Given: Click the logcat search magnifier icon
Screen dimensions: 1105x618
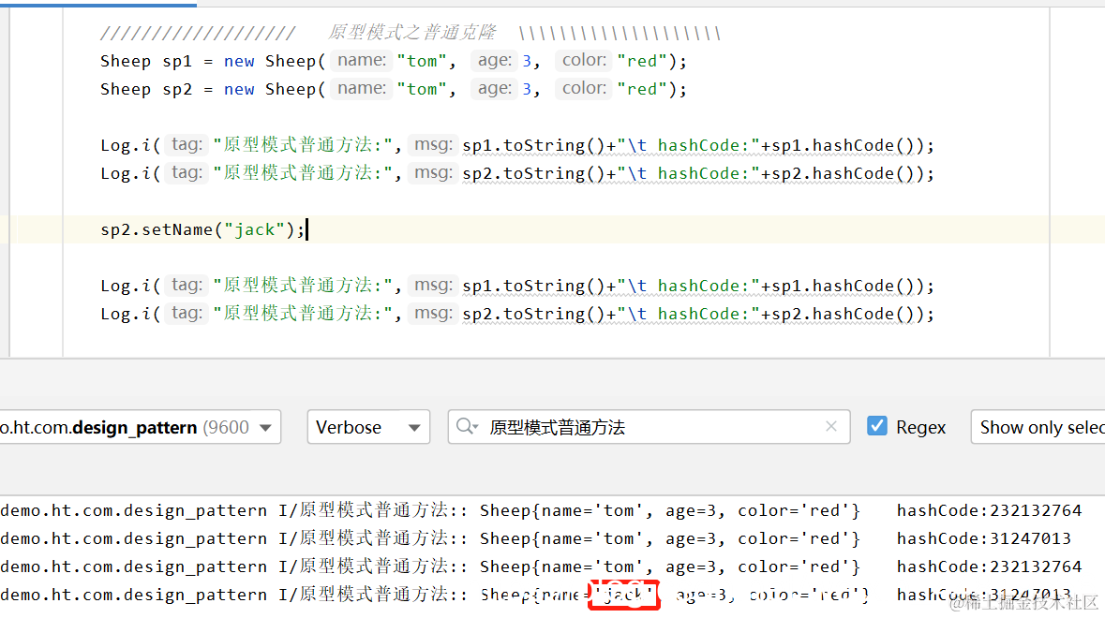Looking at the screenshot, I should coord(467,427).
